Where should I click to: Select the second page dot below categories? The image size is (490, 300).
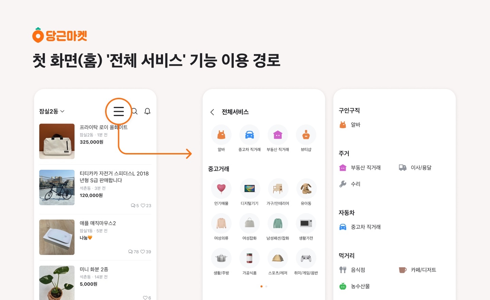pos(266,286)
